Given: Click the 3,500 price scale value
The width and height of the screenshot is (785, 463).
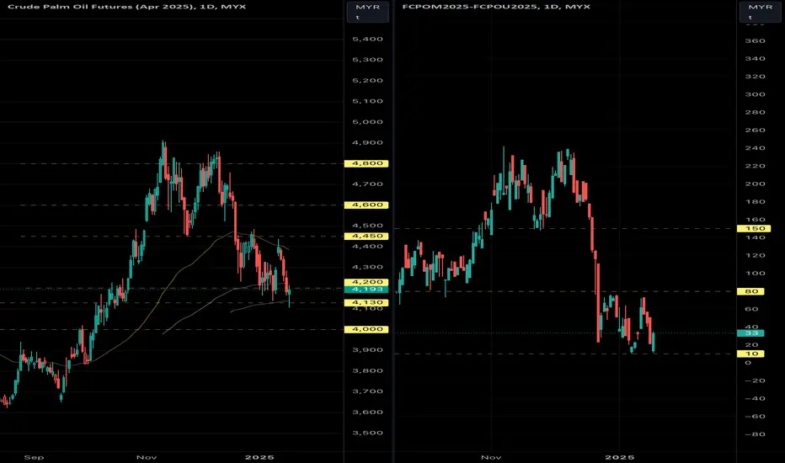Looking at the screenshot, I should tap(367, 433).
